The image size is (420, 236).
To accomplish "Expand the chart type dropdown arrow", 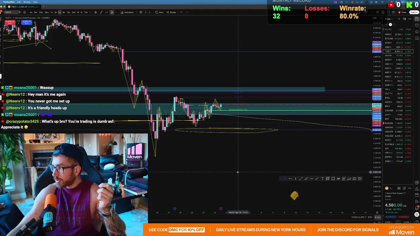I will (116, 12).
